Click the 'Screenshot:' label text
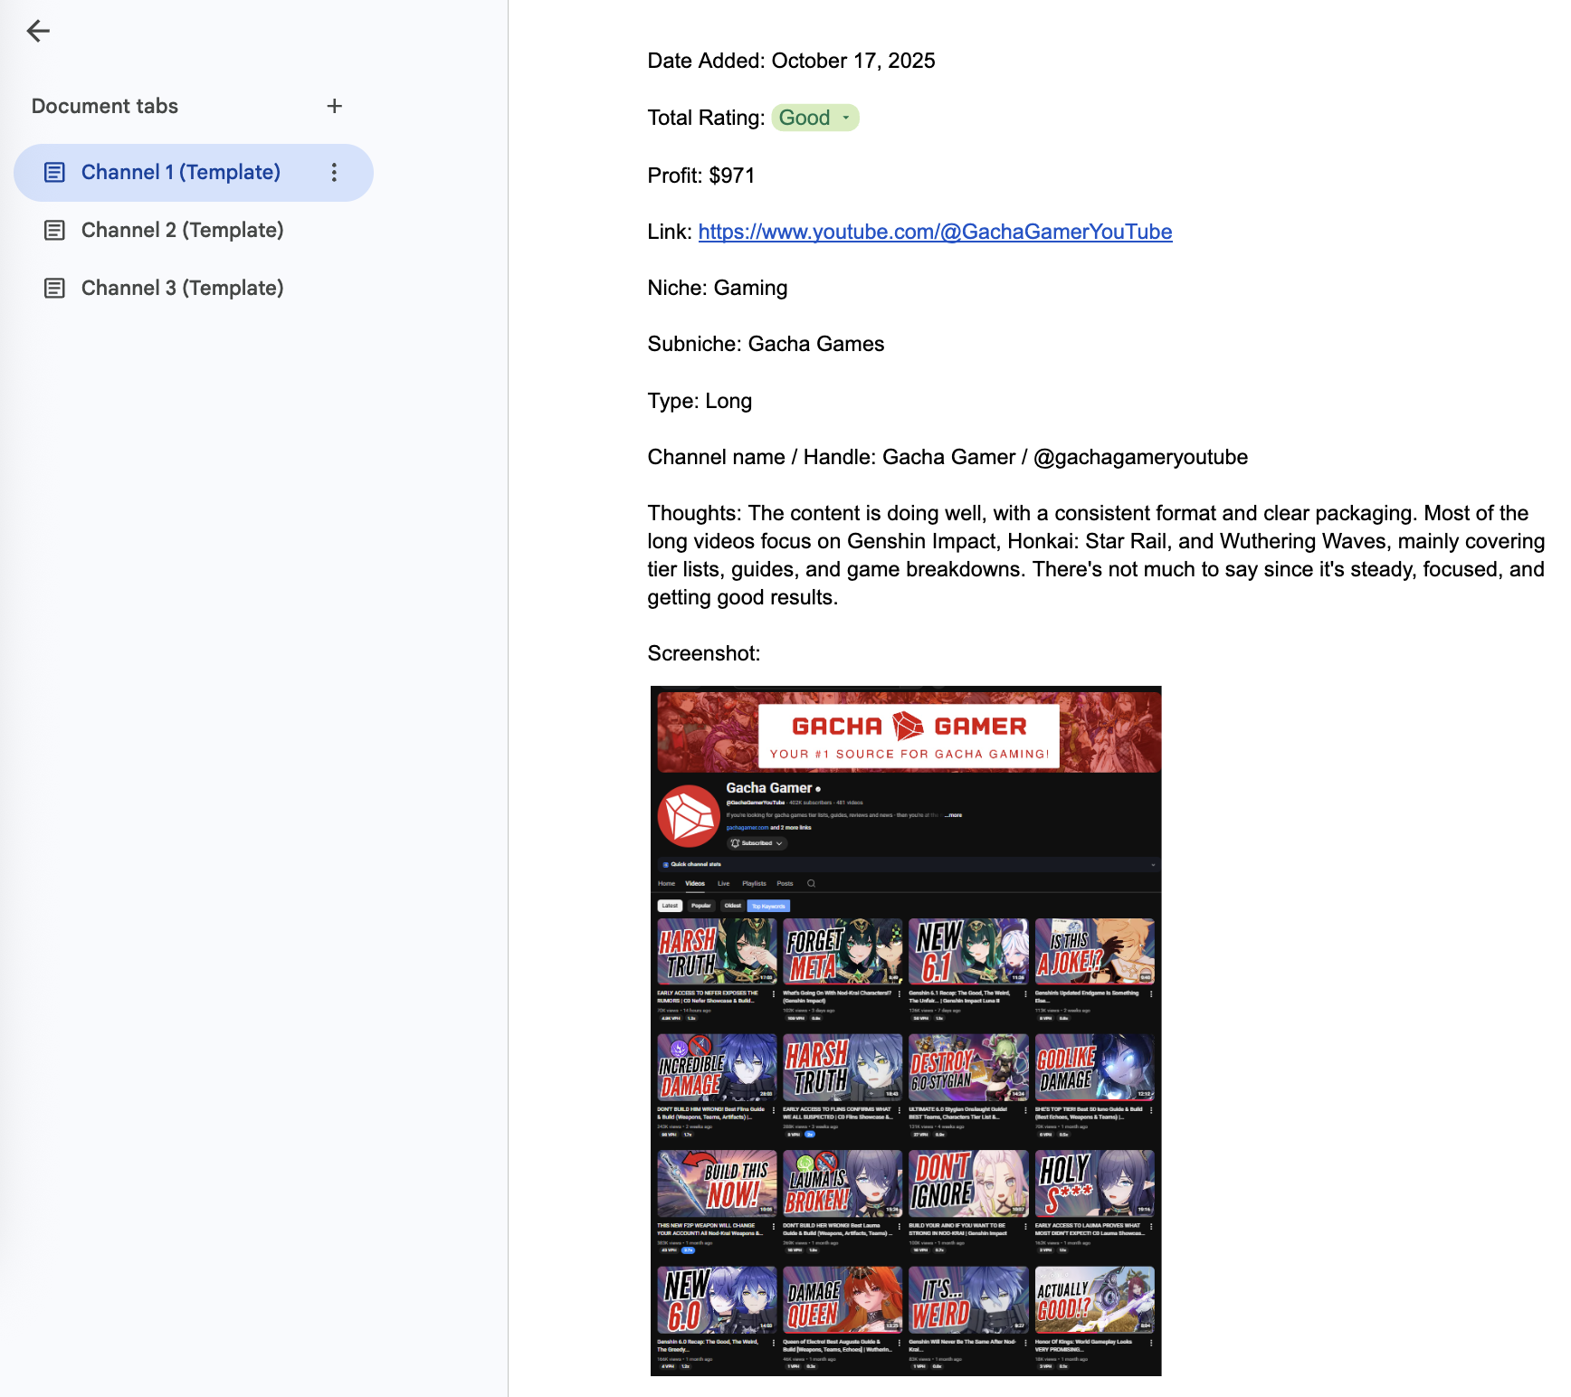1571x1397 pixels. (x=704, y=653)
